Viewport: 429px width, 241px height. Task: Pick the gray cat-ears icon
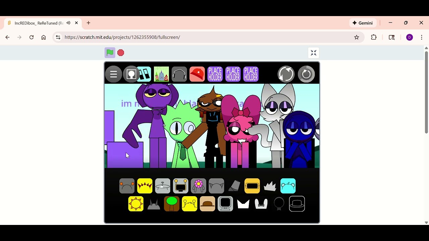point(216,186)
